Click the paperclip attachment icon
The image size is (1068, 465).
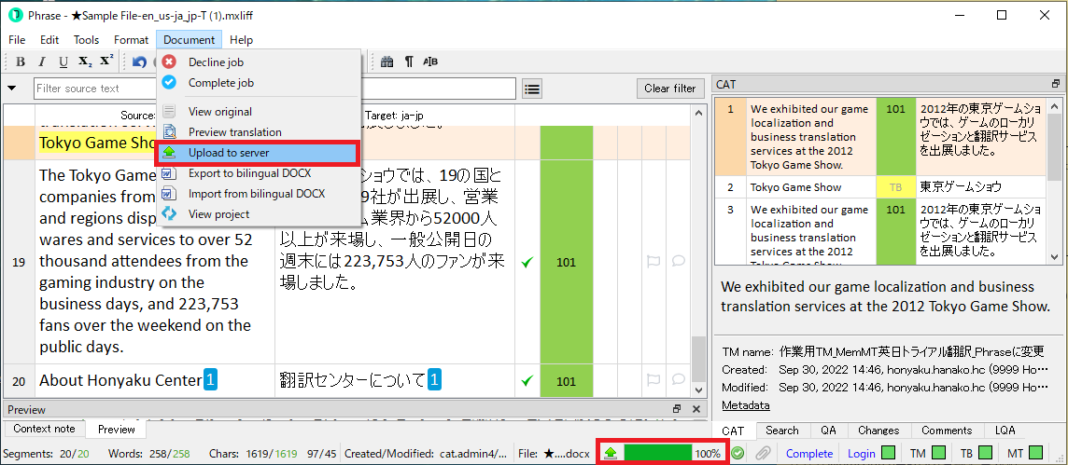pyautogui.click(x=763, y=454)
